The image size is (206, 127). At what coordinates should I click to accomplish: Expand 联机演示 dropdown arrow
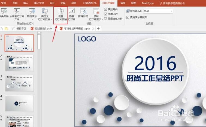32,19
